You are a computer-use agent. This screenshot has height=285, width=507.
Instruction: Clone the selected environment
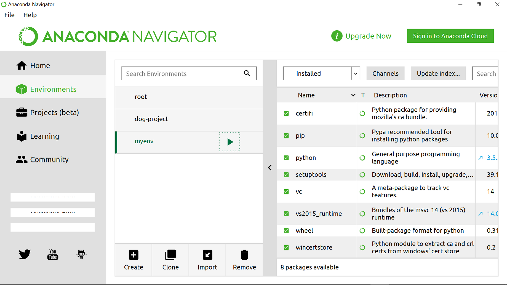pyautogui.click(x=170, y=260)
